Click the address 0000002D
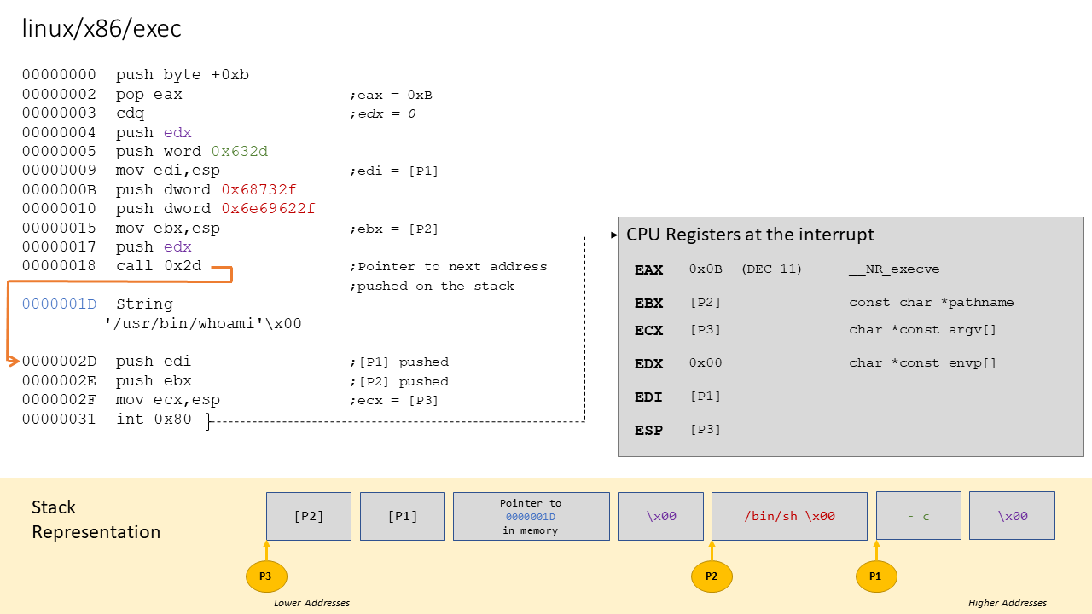This screenshot has width=1092, height=614. [59, 362]
